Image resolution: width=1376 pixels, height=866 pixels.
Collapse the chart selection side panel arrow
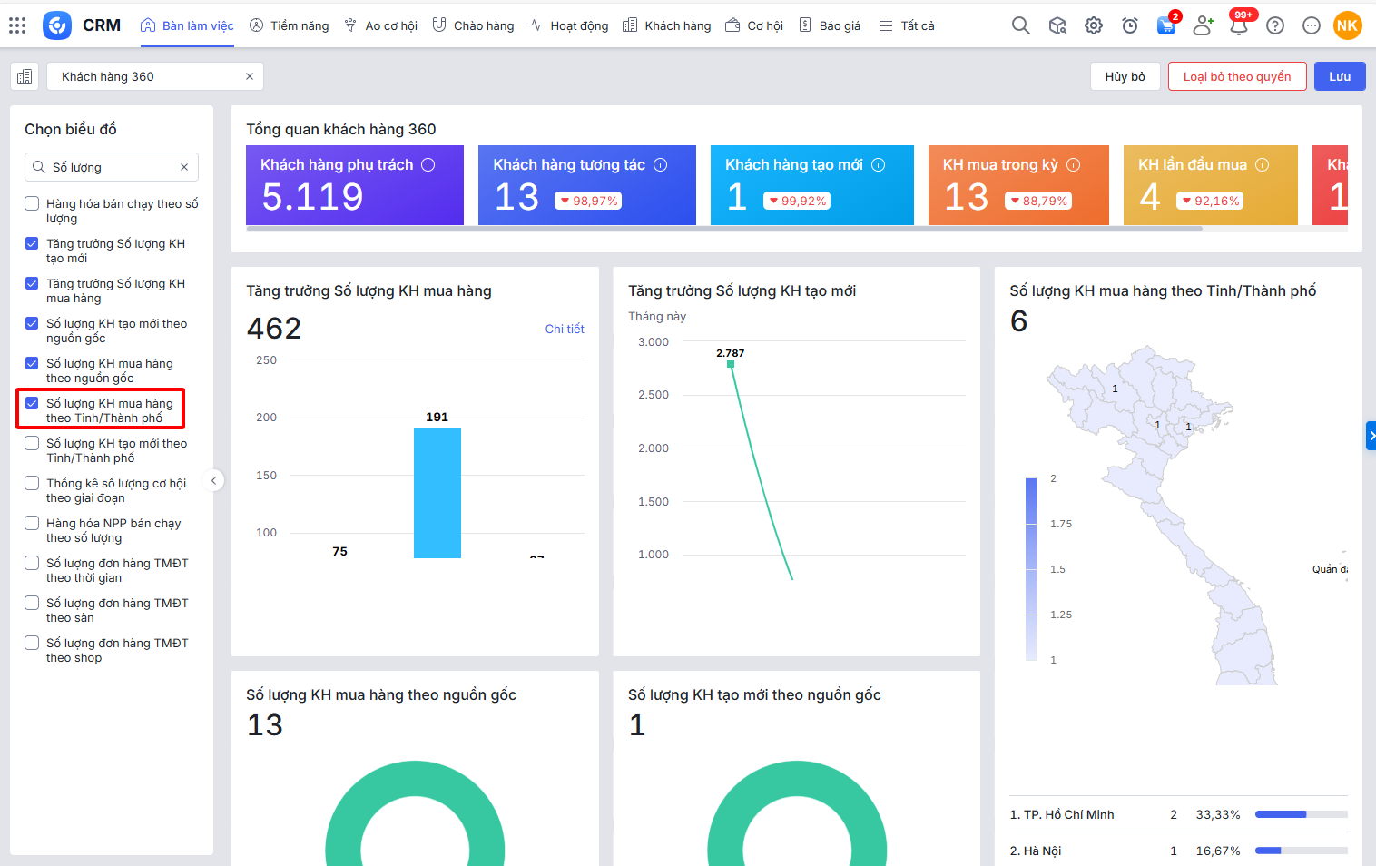(214, 481)
